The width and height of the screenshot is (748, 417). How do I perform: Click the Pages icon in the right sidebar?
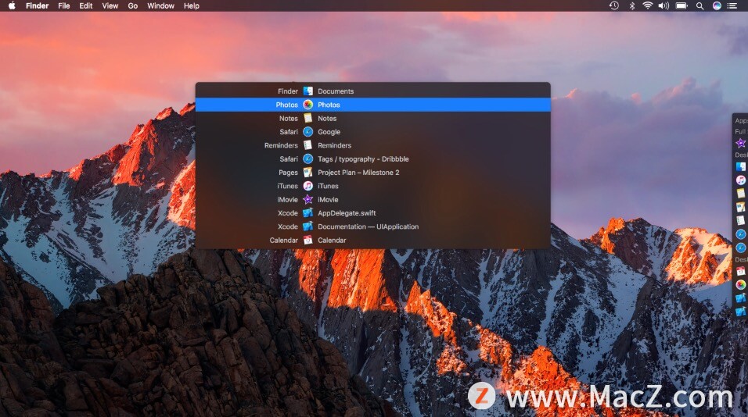point(740,207)
